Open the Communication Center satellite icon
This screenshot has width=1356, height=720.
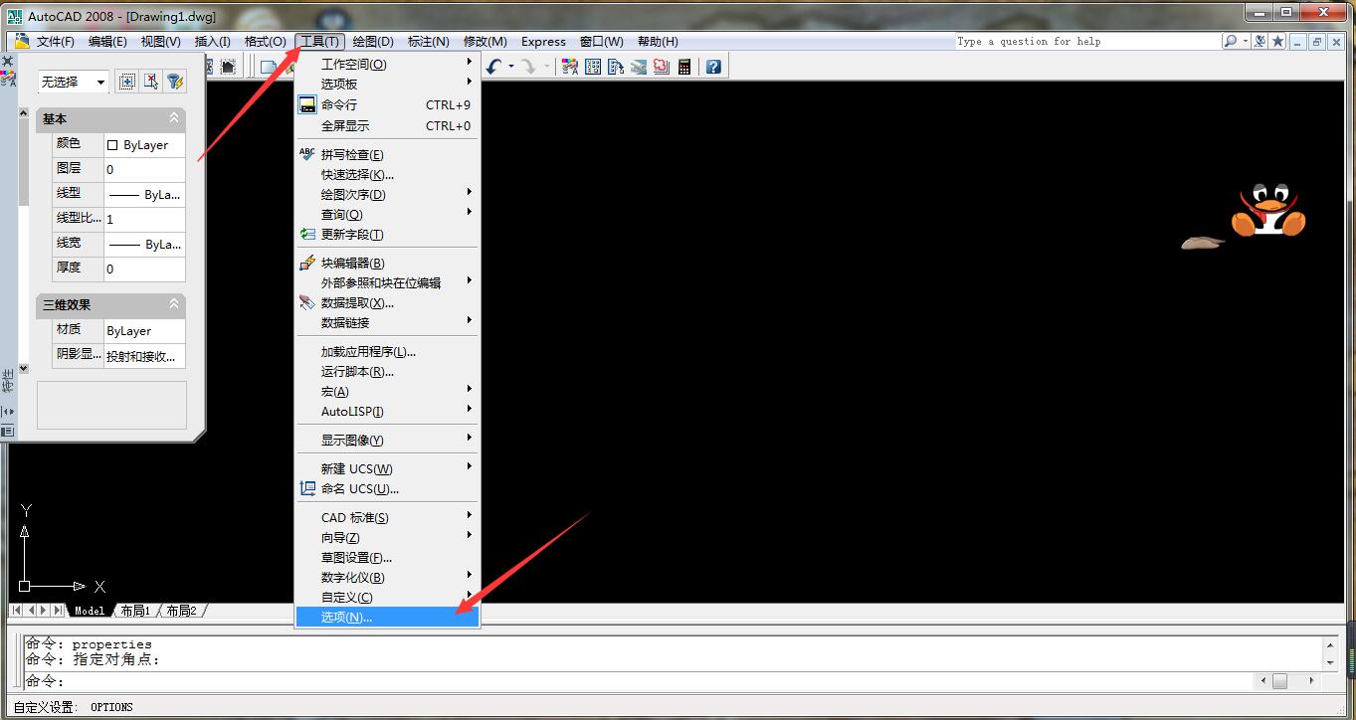(x=1260, y=41)
